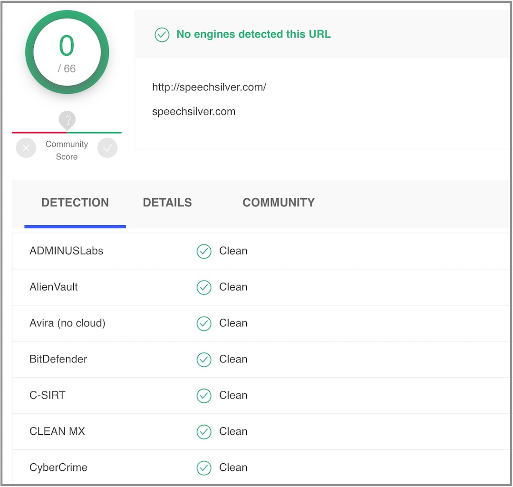The height and width of the screenshot is (487, 513).
Task: Select the CyberCrime engine name
Action: pos(58,468)
